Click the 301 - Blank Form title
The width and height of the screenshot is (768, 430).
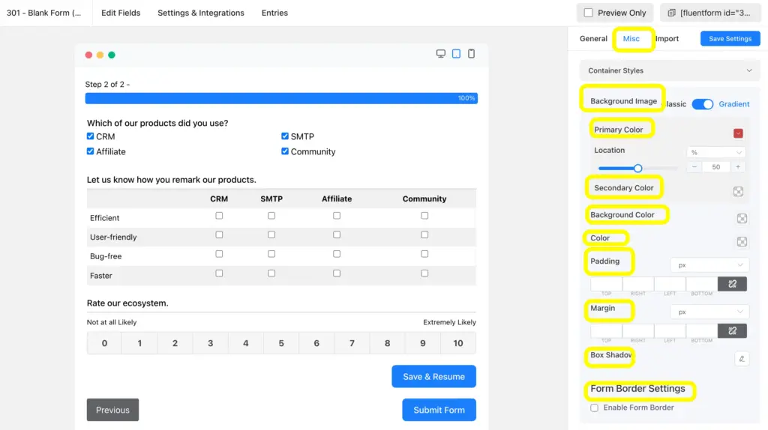(x=43, y=13)
